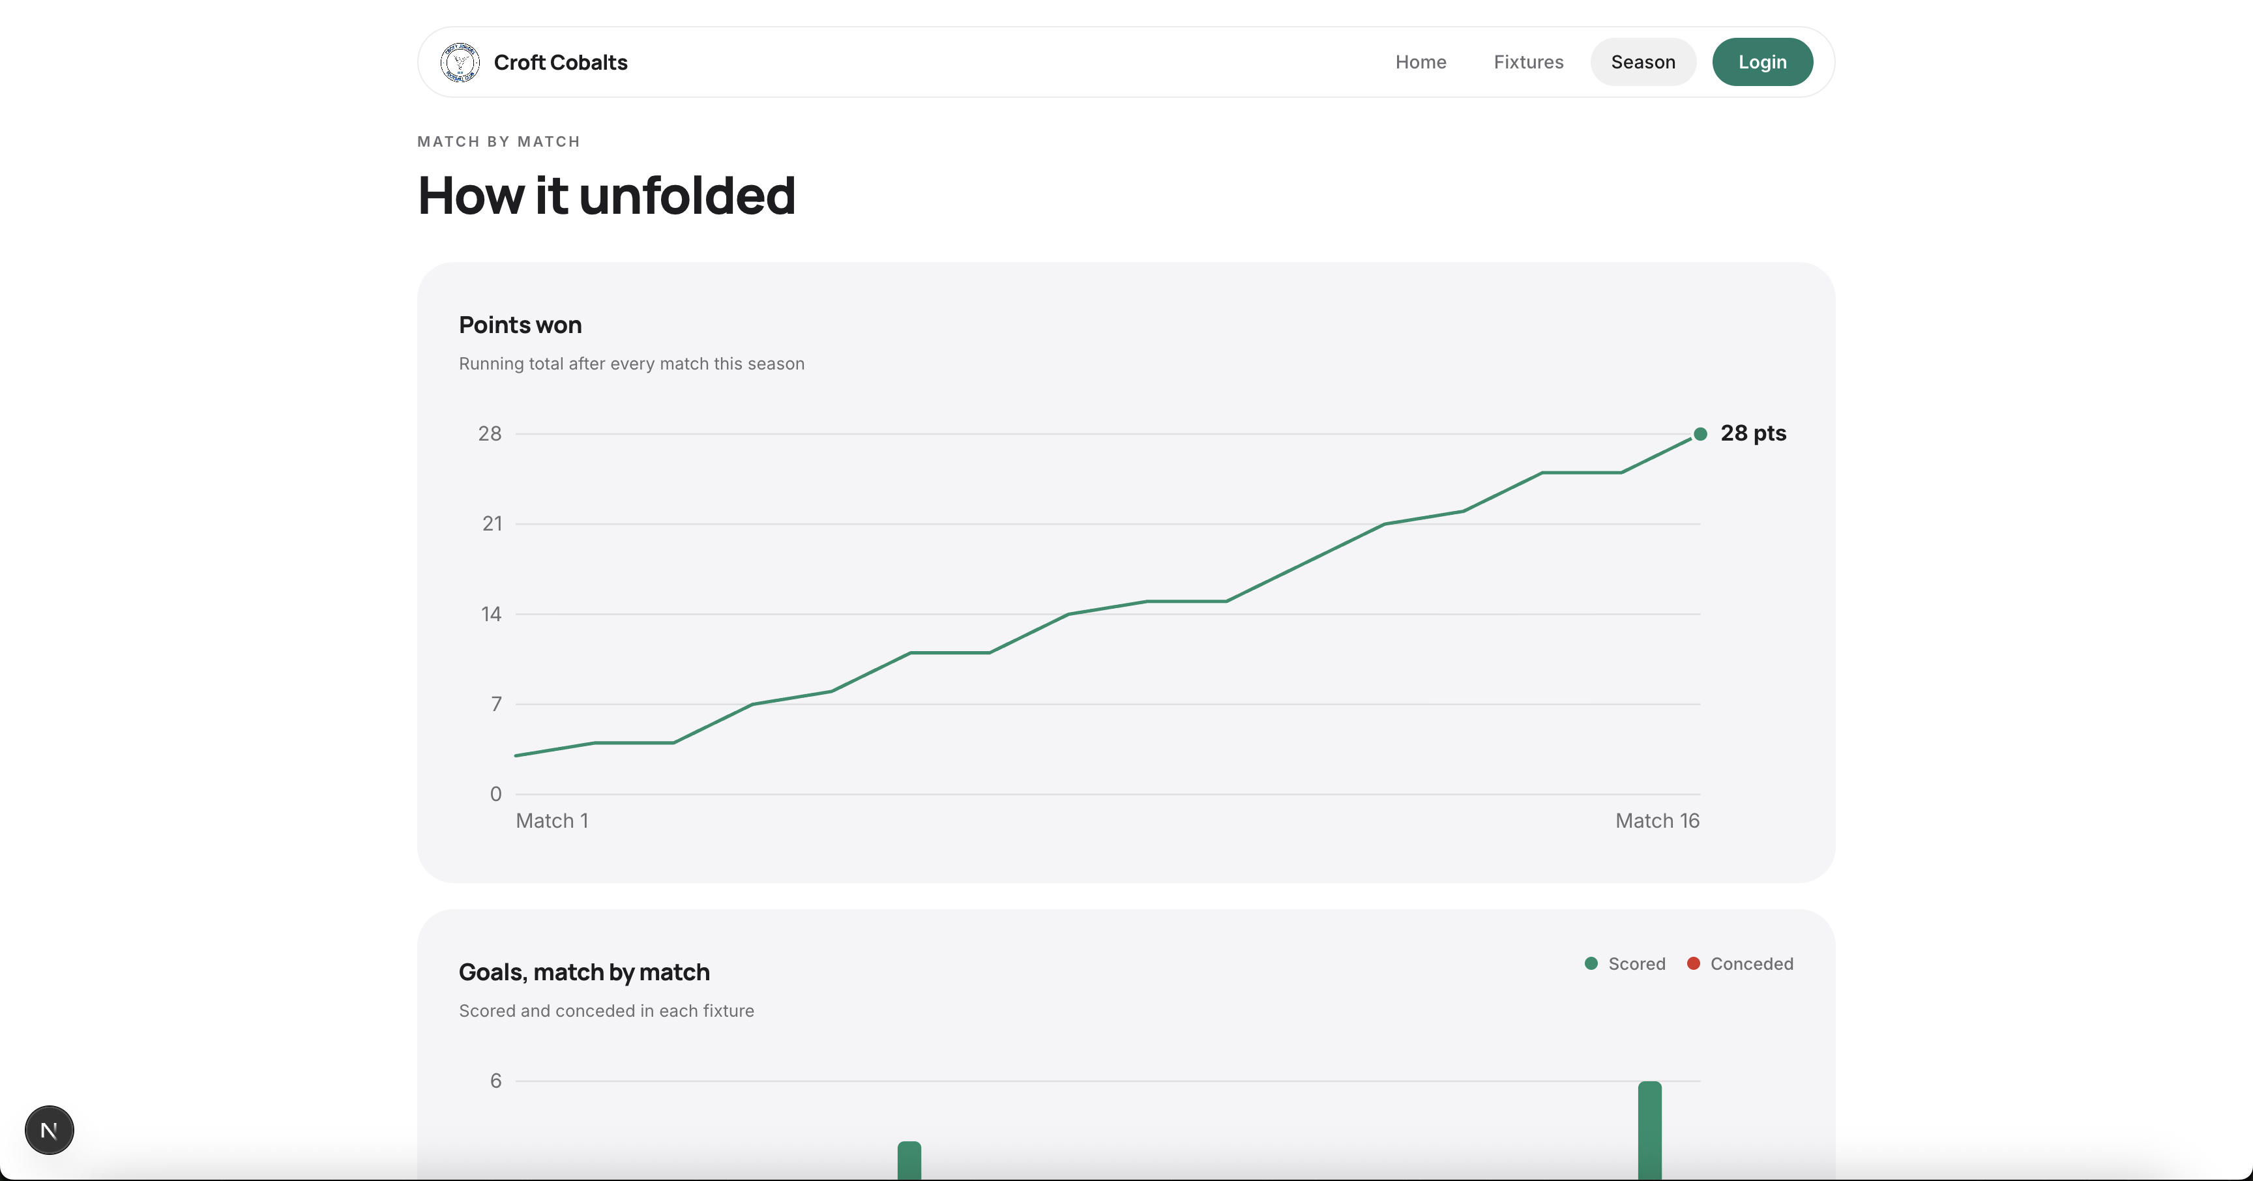Click the red Conceded legend dot

(x=1693, y=963)
